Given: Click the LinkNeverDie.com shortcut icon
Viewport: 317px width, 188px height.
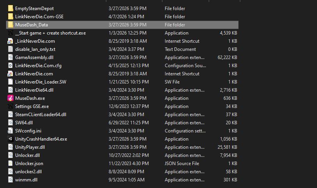Looking at the screenshot, I should (11, 74).
